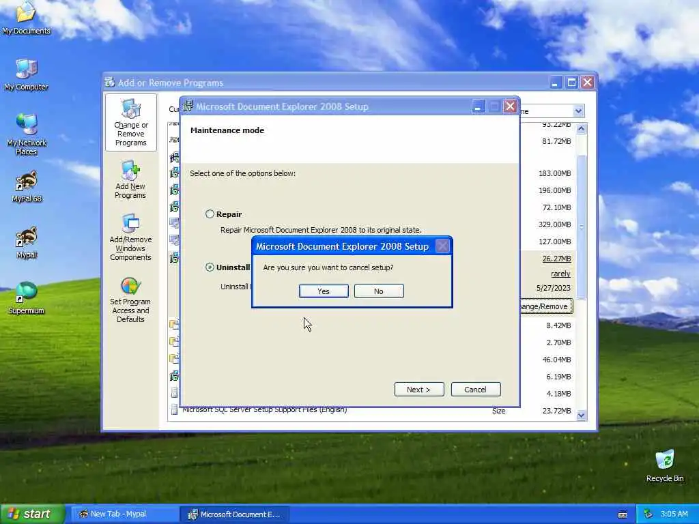Open My Documents desktop icon

click(26, 18)
